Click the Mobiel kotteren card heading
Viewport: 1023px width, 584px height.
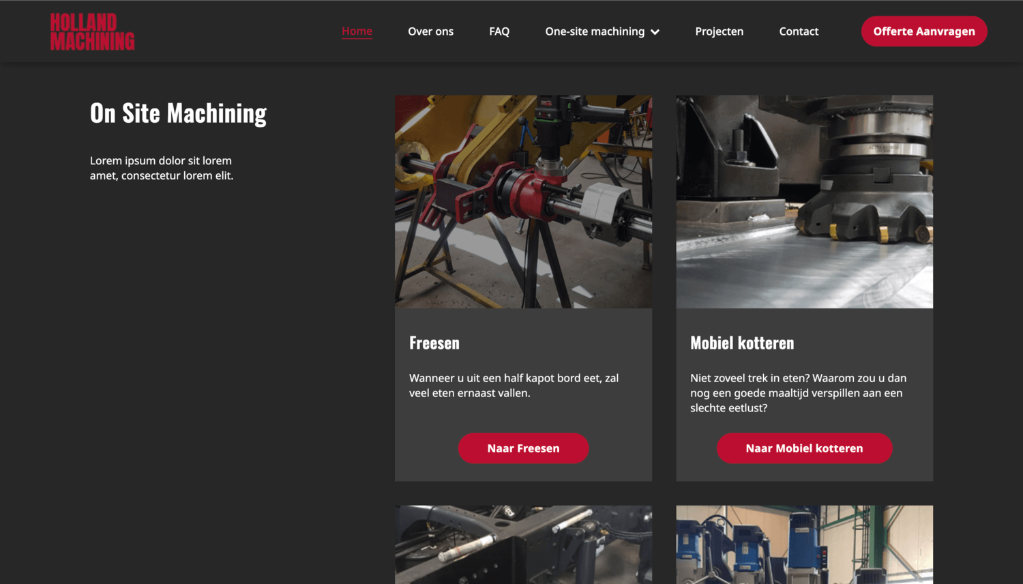click(x=742, y=343)
